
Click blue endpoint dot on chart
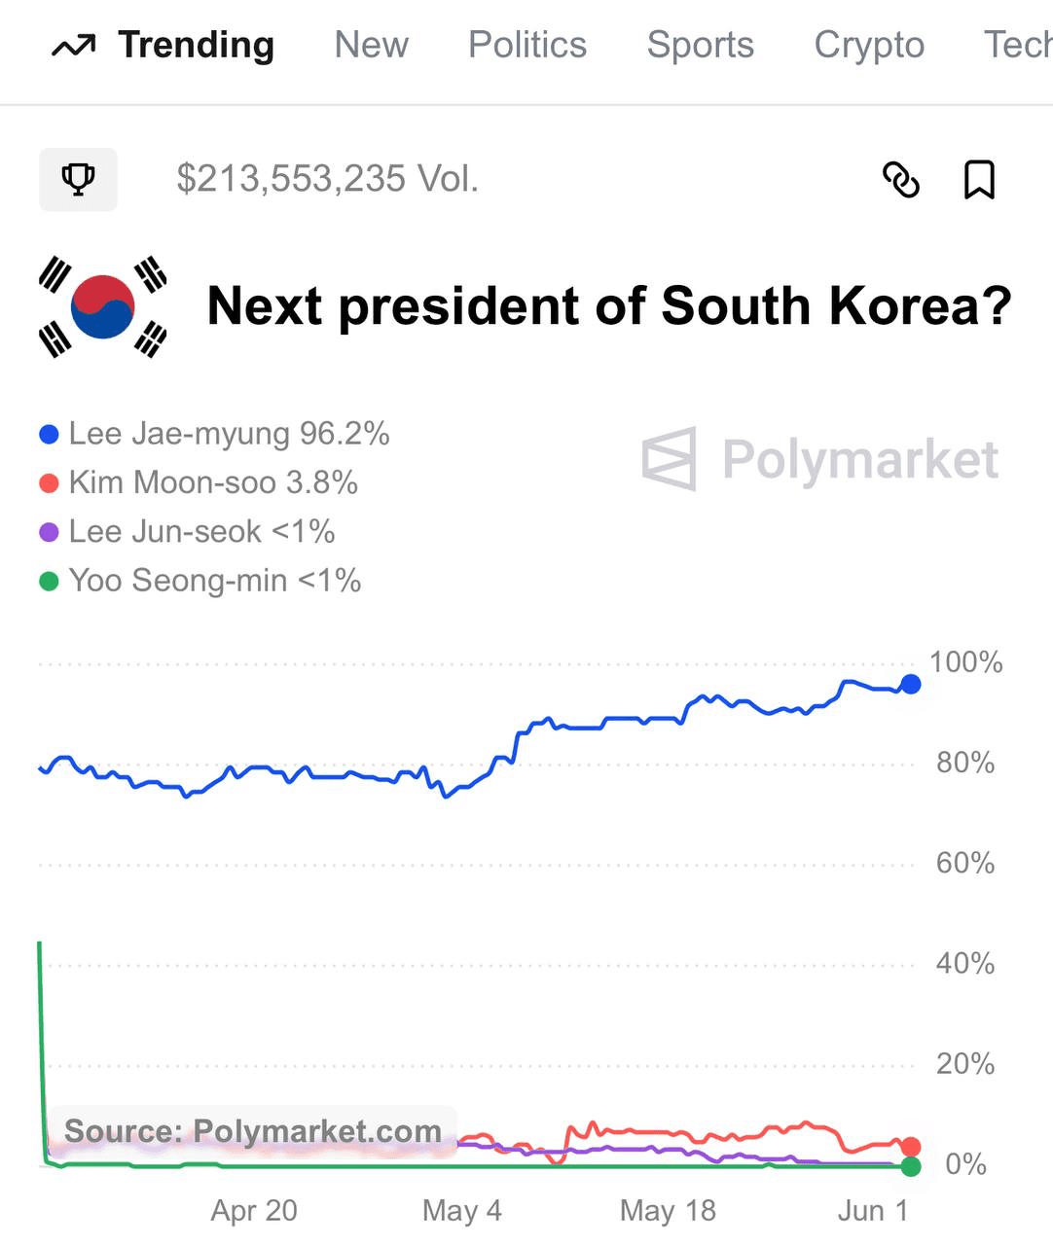[911, 684]
